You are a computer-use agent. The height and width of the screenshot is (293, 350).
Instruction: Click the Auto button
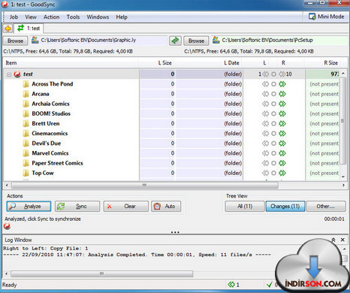click(166, 207)
